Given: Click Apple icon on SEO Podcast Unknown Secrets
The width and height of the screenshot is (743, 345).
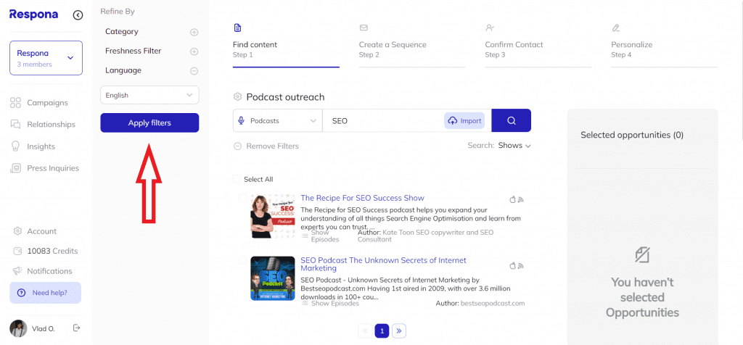Looking at the screenshot, I should pyautogui.click(x=512, y=266).
